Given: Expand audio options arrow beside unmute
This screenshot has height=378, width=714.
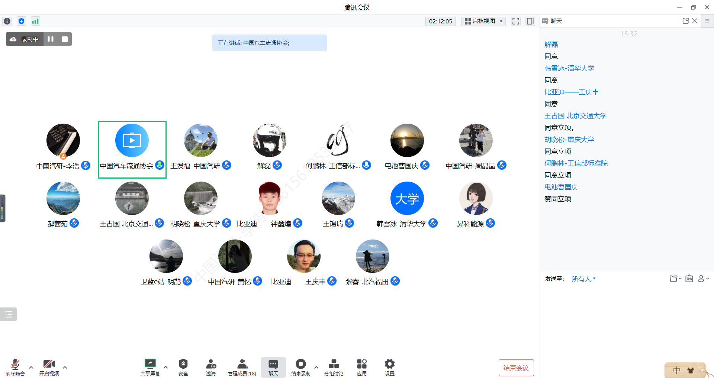Looking at the screenshot, I should (x=31, y=367).
